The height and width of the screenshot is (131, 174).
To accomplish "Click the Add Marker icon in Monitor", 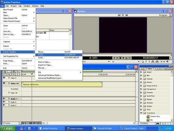I will [143, 62].
